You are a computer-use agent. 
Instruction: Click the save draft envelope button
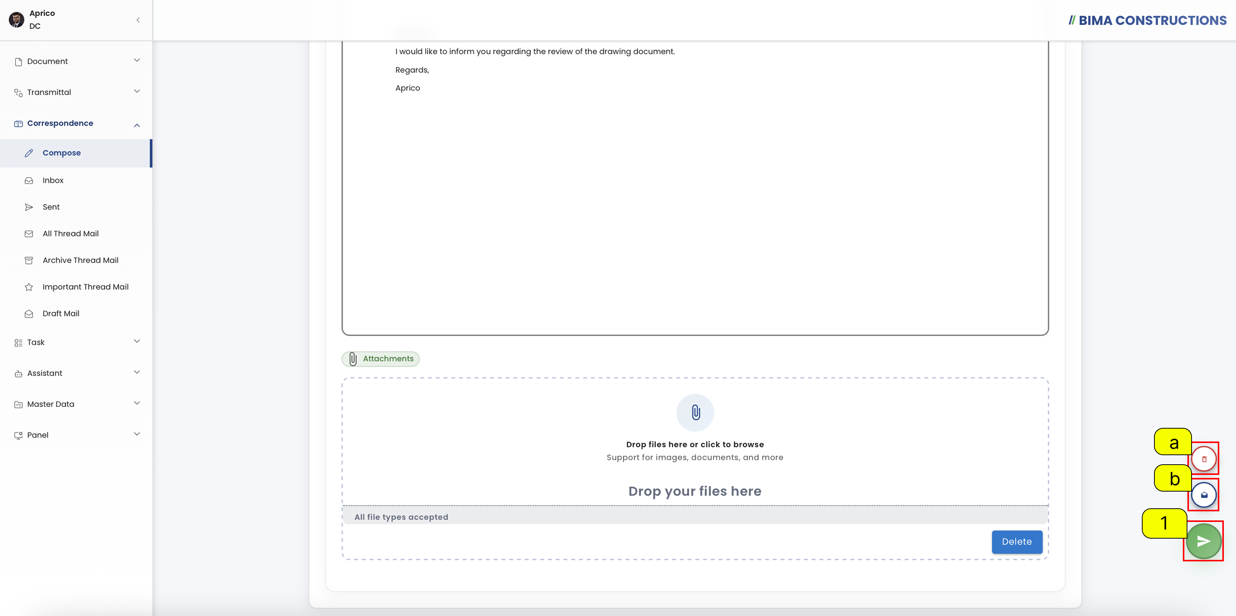point(1203,495)
